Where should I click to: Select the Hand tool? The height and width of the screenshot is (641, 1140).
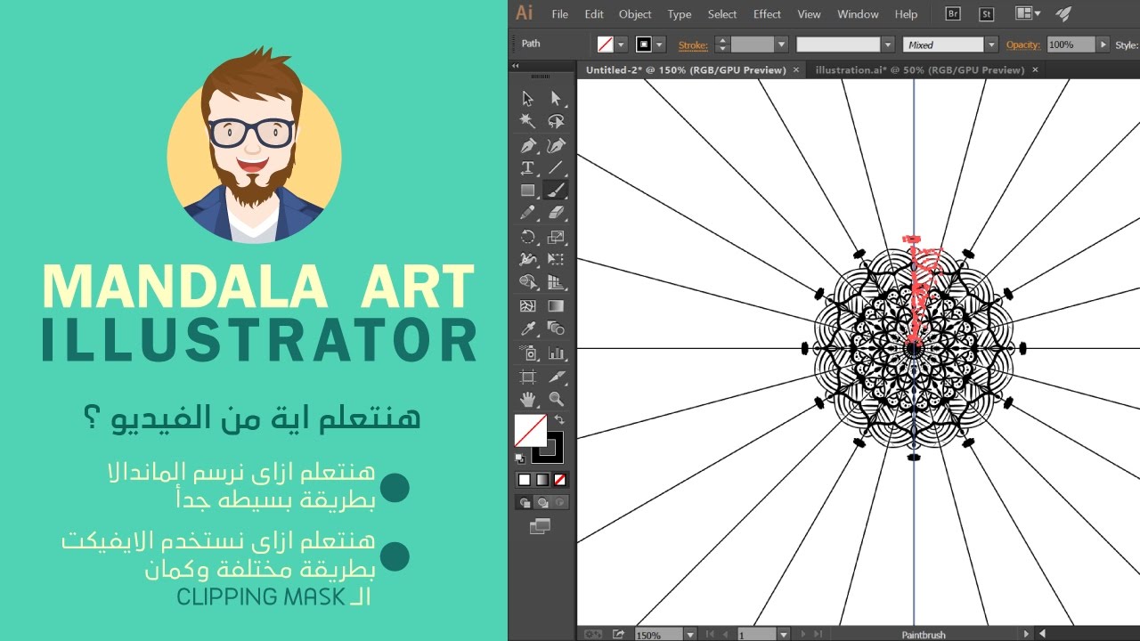point(527,400)
